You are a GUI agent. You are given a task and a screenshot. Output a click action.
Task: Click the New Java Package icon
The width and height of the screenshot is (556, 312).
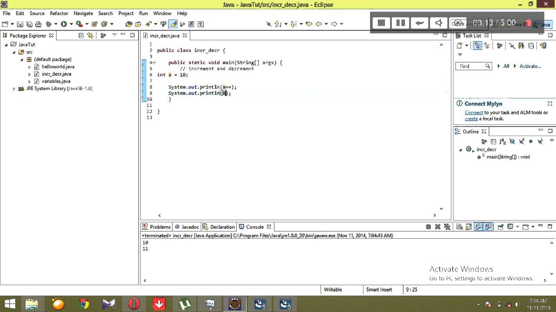coord(95,24)
